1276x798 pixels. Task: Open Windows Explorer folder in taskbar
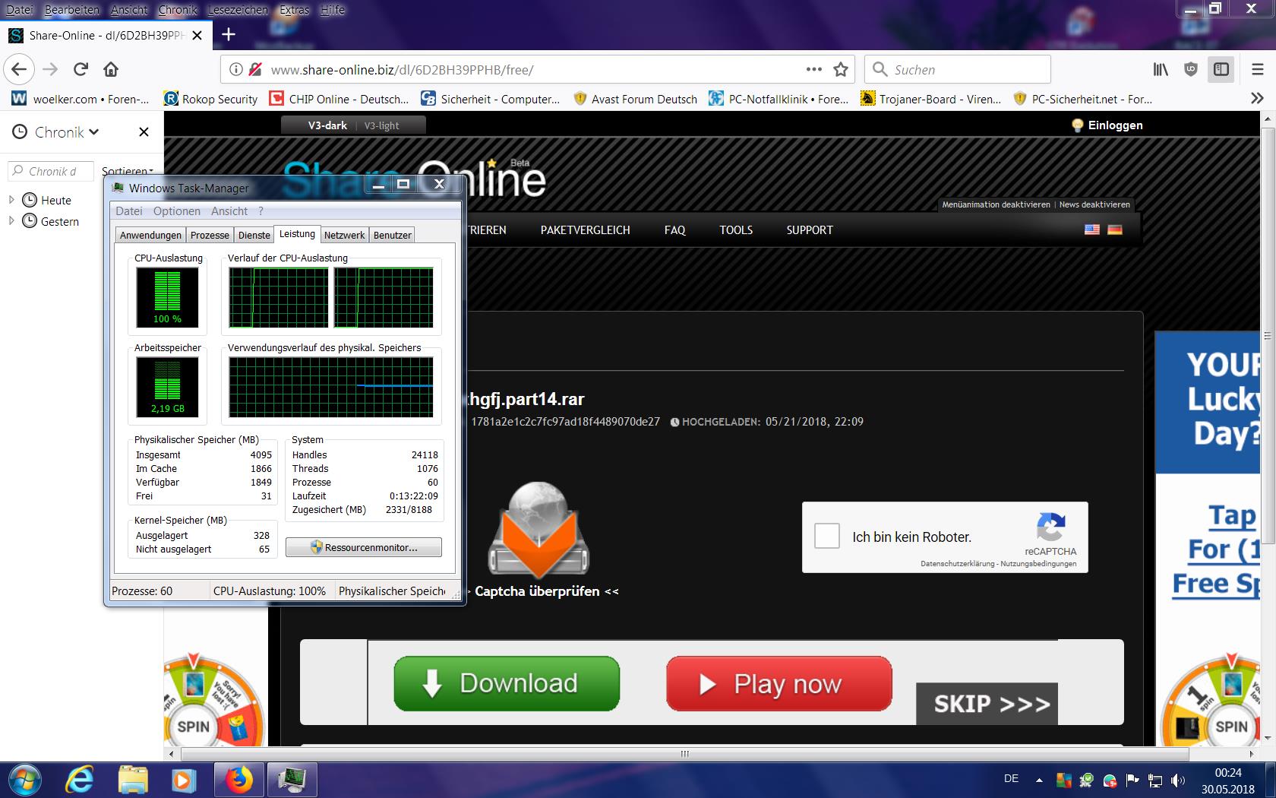tap(133, 780)
